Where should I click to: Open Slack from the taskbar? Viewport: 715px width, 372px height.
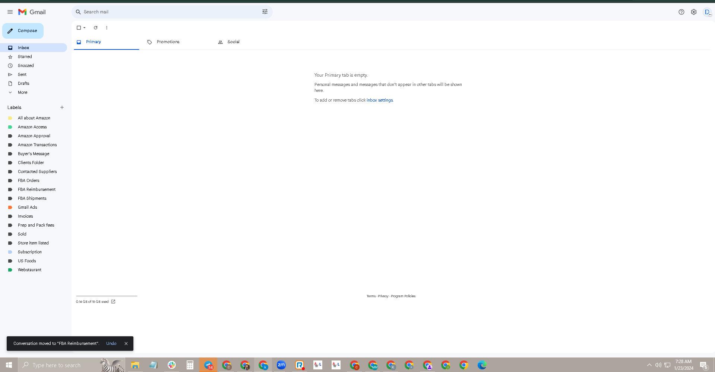coord(172,365)
